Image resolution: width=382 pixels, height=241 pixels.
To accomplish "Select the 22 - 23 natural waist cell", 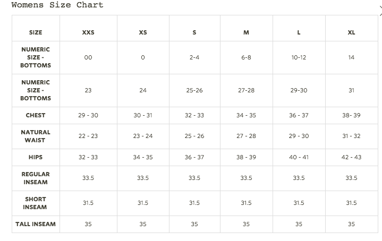I will 88,136.
